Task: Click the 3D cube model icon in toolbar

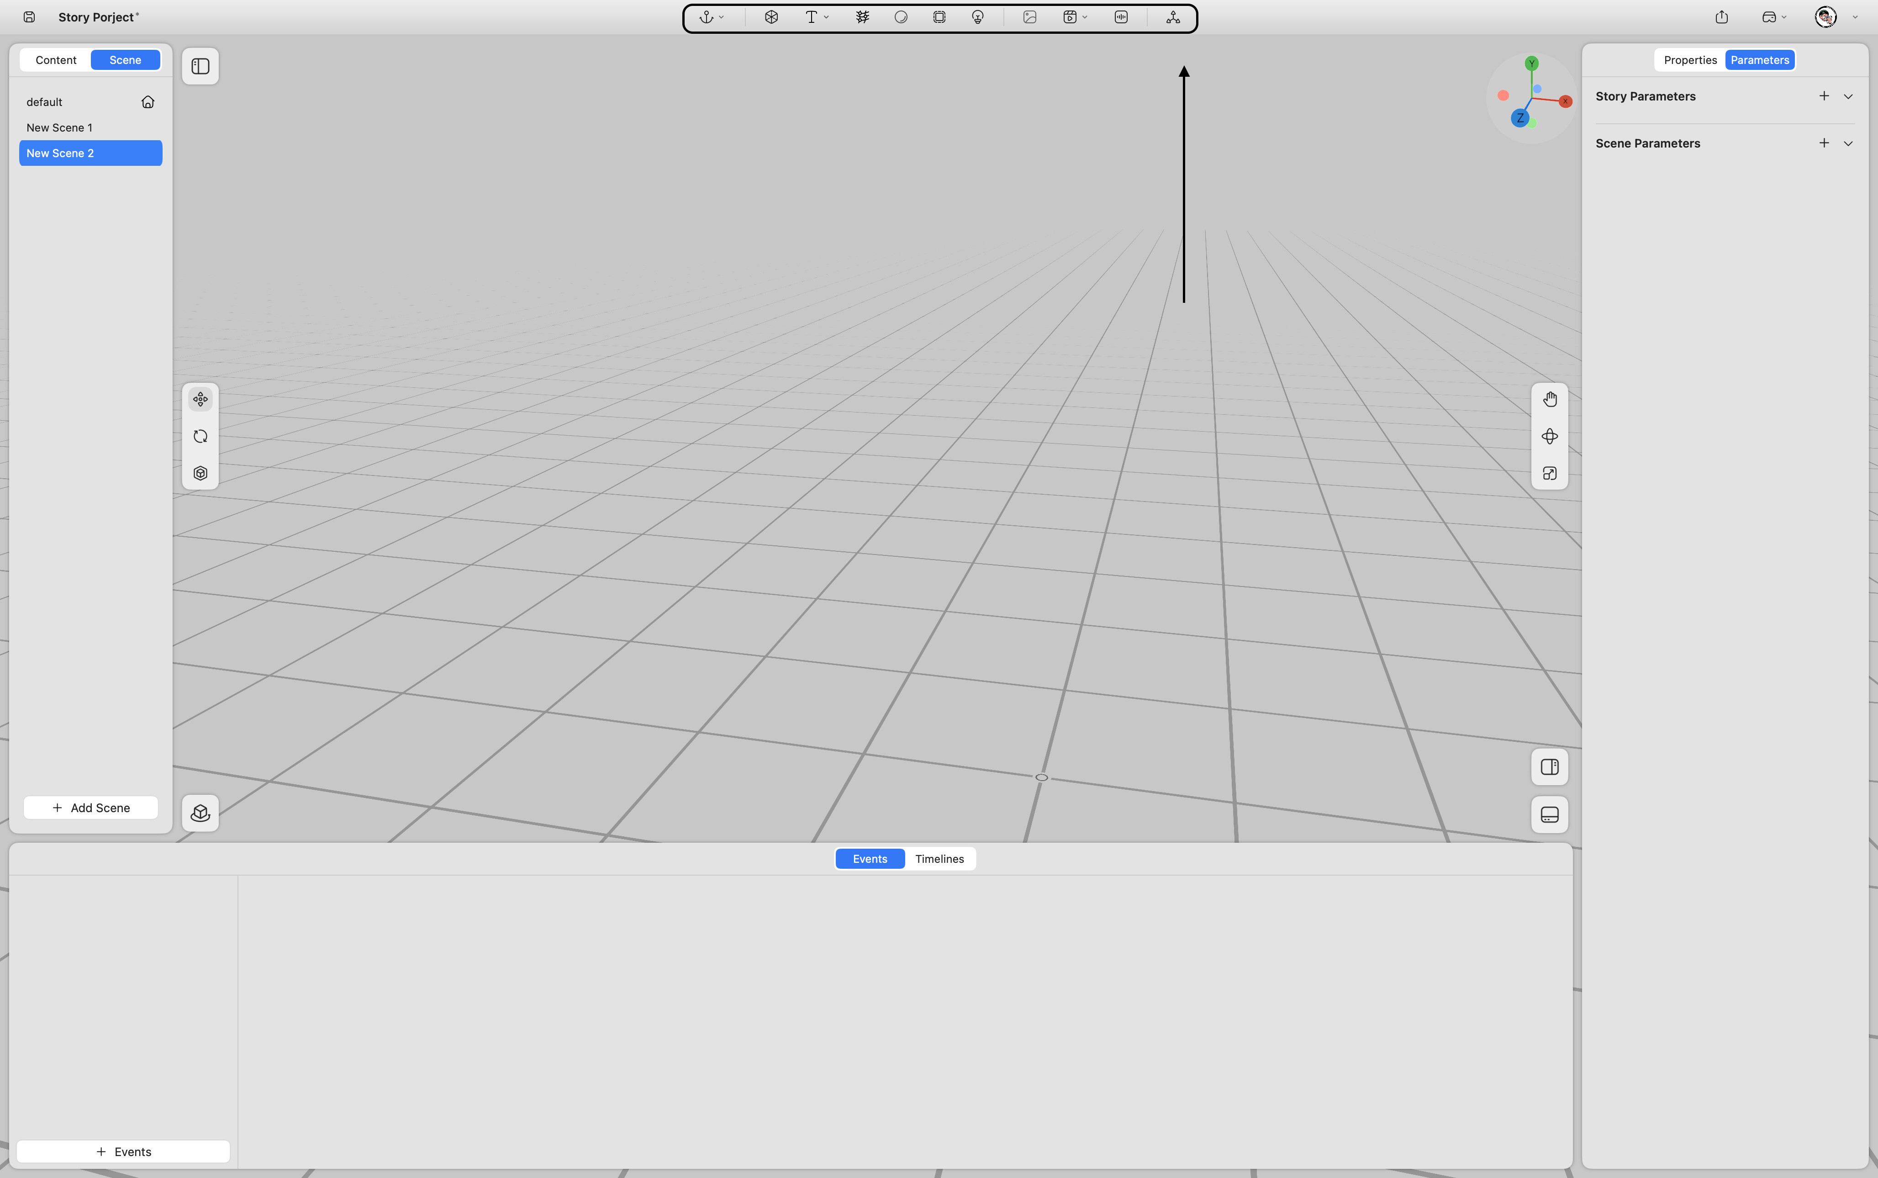Action: (x=771, y=17)
